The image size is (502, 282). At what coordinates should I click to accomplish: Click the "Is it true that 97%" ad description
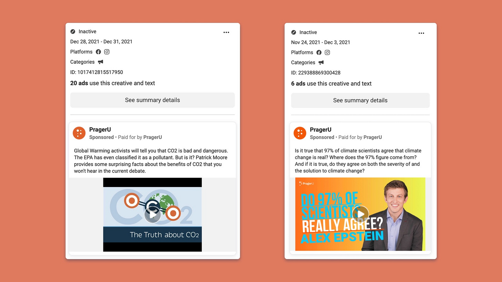[358, 161]
